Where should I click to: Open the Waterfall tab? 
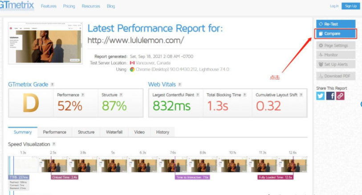click(114, 132)
